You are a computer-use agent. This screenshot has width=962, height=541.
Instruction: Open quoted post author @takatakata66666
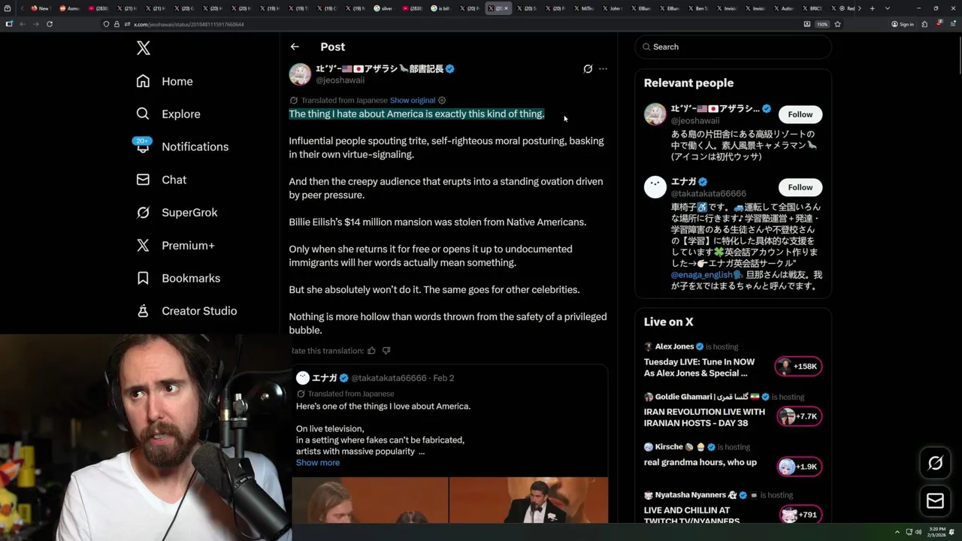389,378
